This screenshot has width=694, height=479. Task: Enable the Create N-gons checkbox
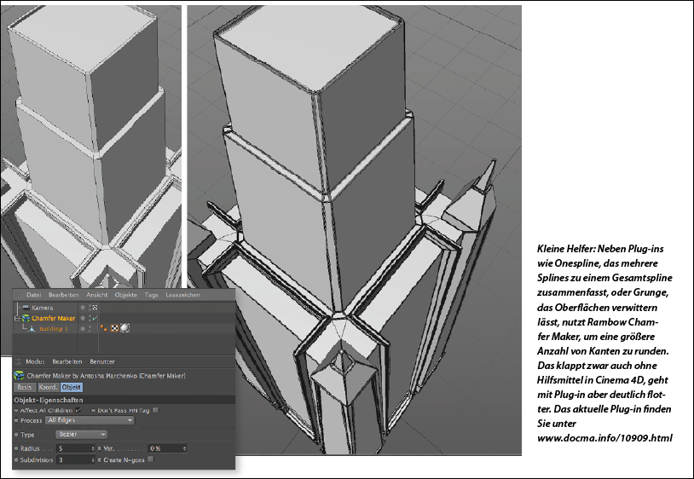151,459
